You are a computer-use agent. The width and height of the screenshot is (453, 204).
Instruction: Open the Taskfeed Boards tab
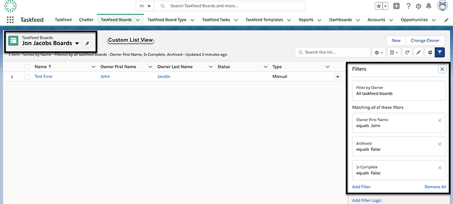tap(116, 20)
